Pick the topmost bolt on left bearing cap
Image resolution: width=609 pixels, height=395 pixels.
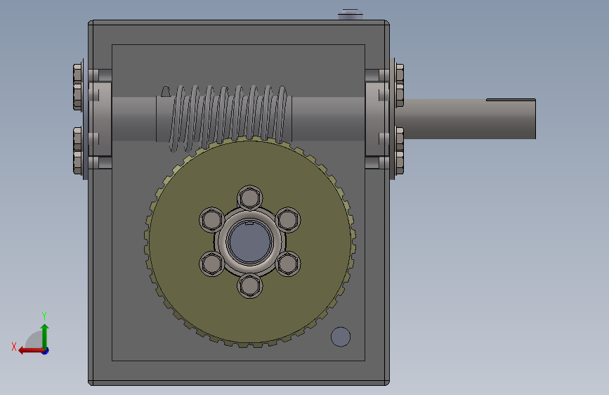tap(77, 74)
